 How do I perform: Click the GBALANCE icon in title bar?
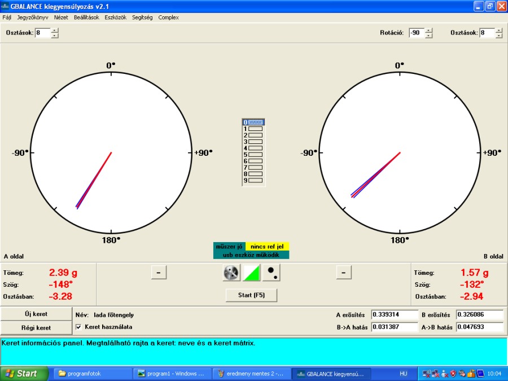click(x=5, y=7)
